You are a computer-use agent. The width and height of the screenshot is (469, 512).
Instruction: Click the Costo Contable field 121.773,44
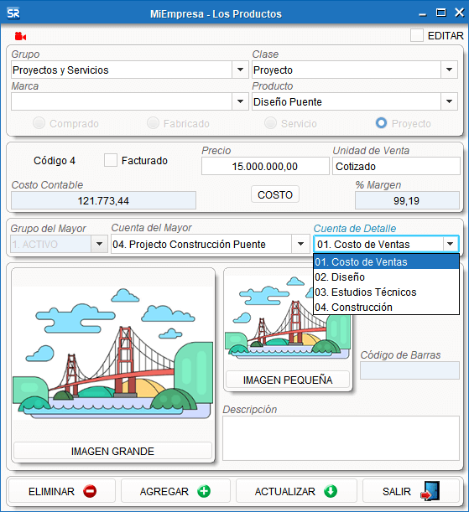tap(103, 200)
